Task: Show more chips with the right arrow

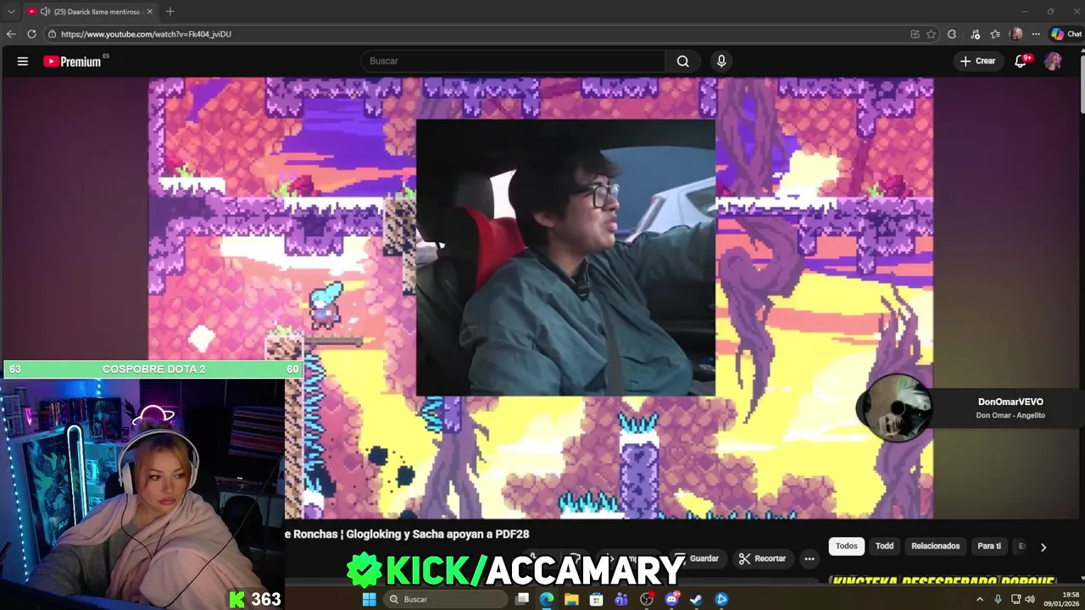Action: [x=1043, y=547]
